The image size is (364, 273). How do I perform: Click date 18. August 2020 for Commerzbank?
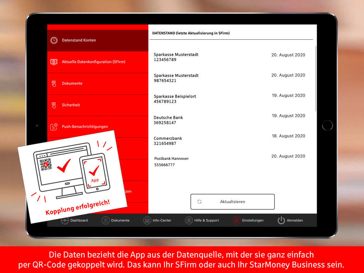288,136
